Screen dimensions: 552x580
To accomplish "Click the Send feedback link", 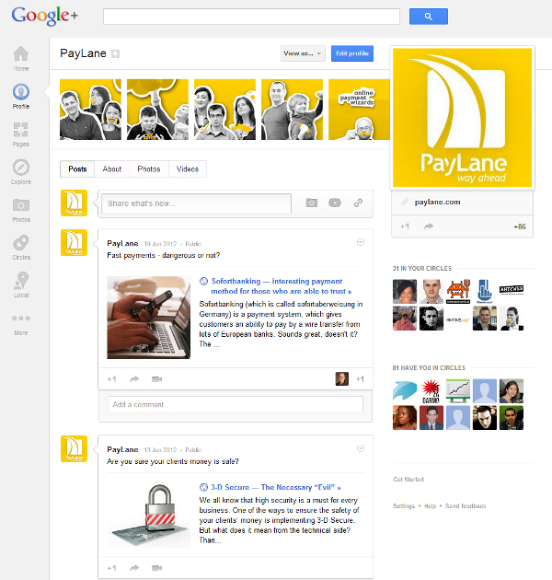I will click(x=466, y=505).
